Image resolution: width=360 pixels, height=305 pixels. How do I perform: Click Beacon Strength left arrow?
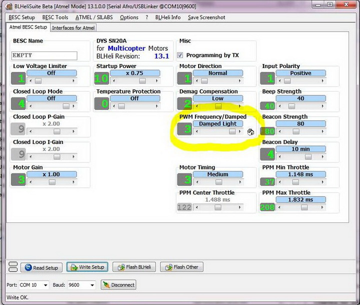point(279,131)
